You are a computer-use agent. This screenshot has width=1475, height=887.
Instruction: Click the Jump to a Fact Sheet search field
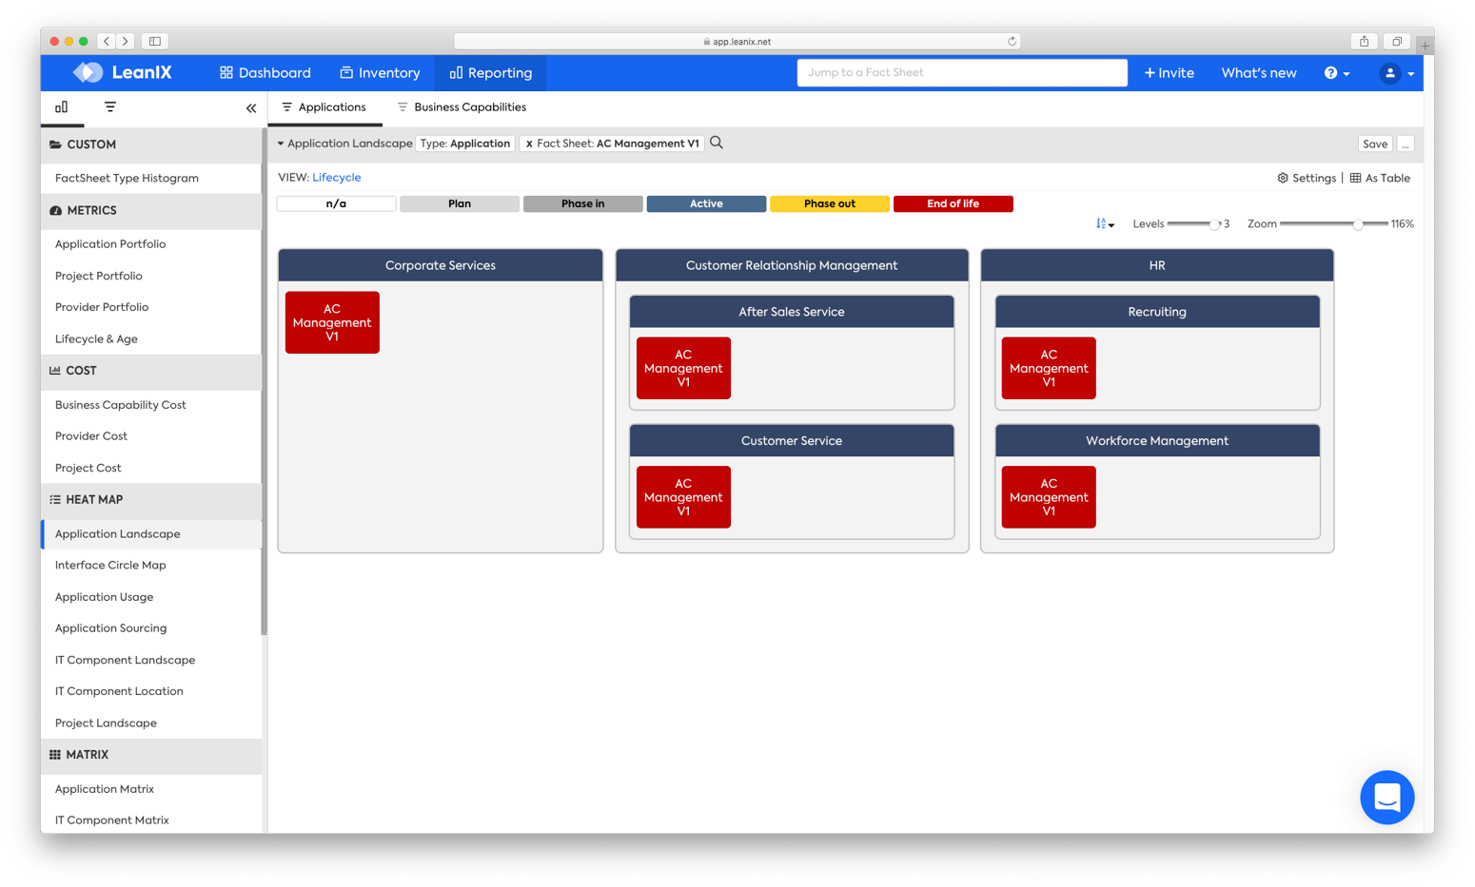(x=961, y=72)
